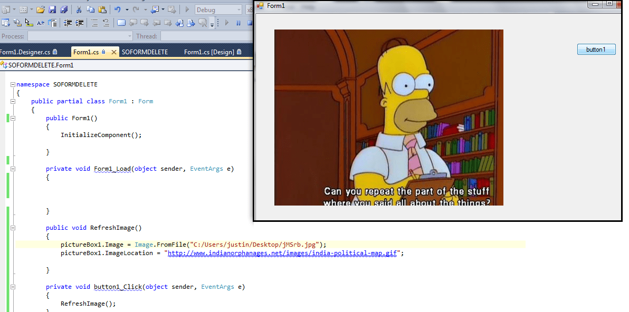
Task: Click the RefreshImage(); call in button1_Click
Action: point(88,304)
